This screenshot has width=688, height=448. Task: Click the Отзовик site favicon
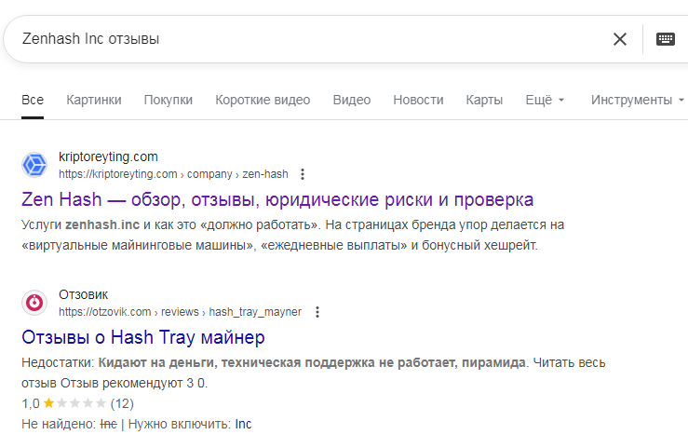click(x=34, y=302)
